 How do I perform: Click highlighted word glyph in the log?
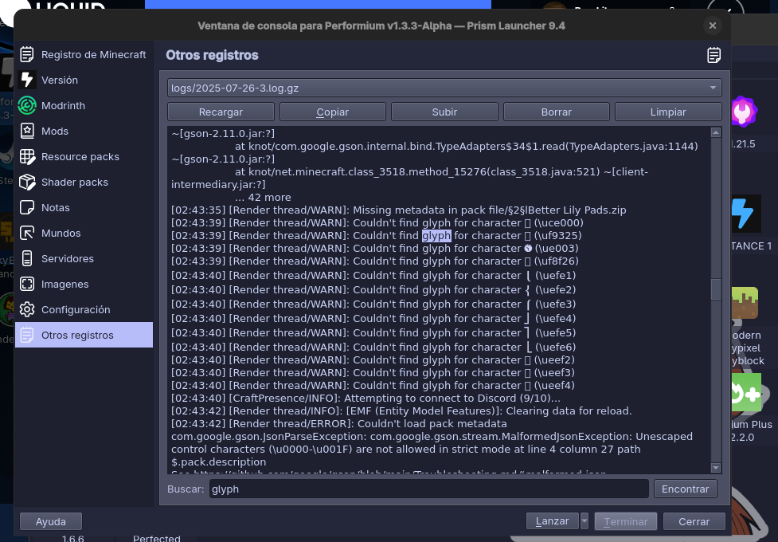pyautogui.click(x=436, y=235)
